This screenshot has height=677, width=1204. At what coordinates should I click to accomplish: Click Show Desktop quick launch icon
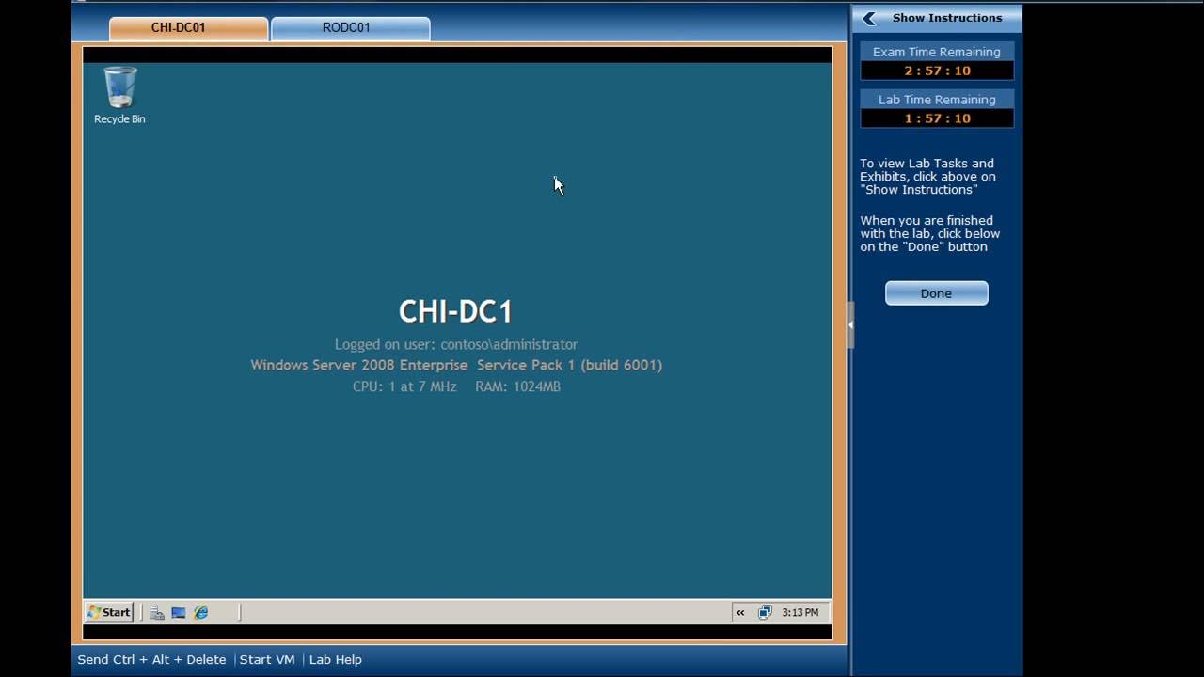tap(179, 612)
